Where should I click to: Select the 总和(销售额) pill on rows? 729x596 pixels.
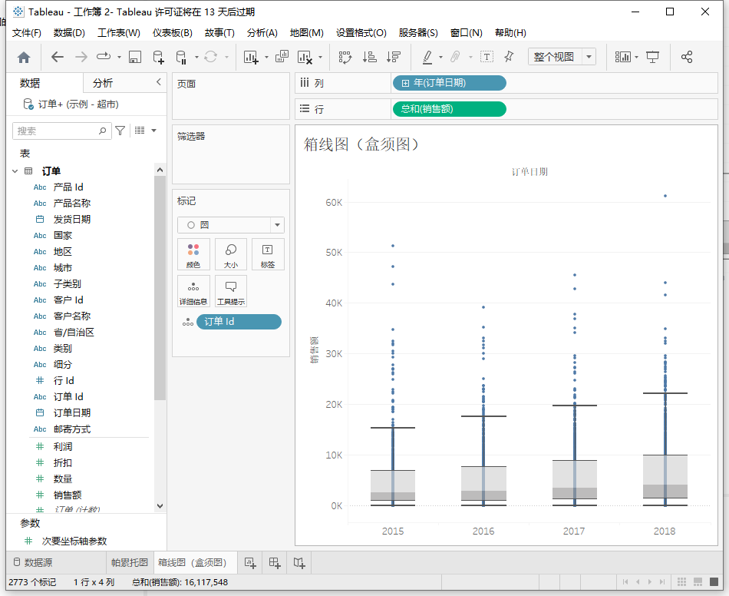(449, 109)
